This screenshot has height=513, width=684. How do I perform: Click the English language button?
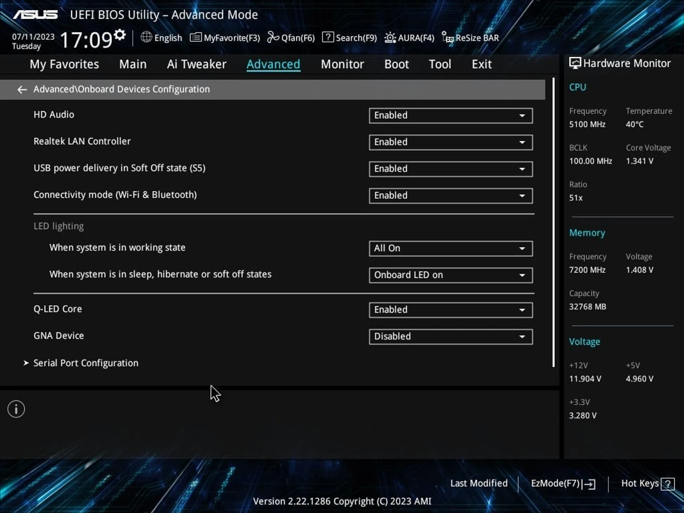(168, 38)
